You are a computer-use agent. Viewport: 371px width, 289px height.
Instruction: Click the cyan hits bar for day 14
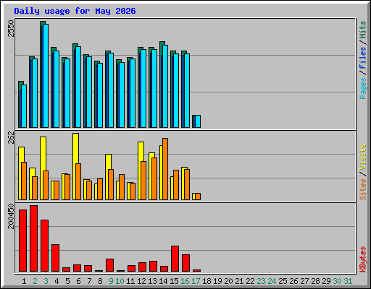165,86
